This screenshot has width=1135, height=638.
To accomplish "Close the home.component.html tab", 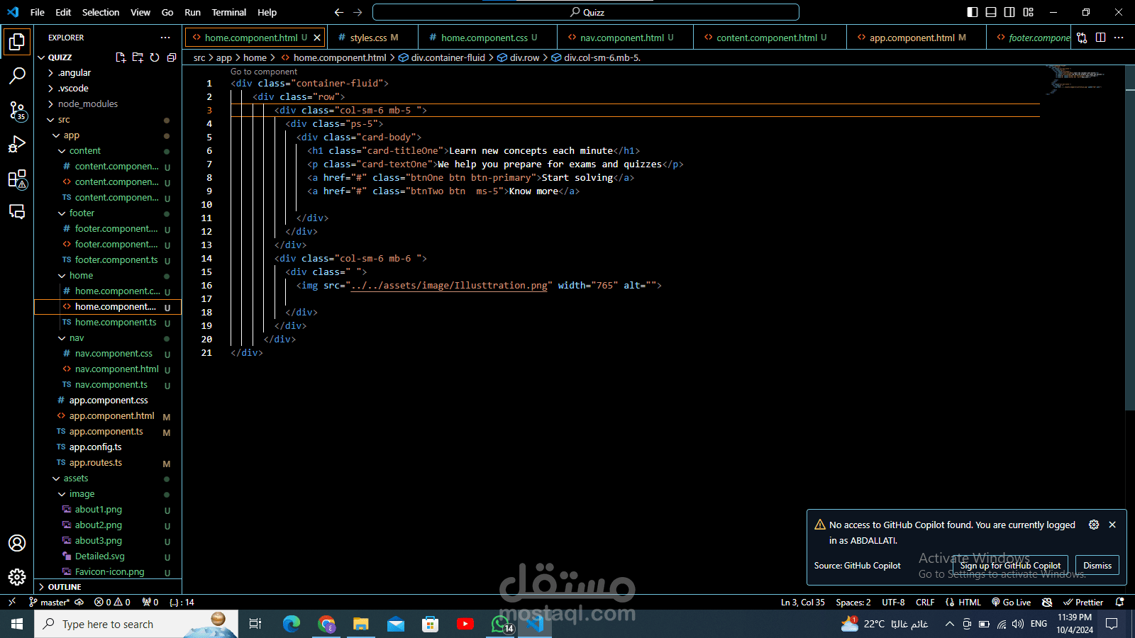I will point(317,38).
